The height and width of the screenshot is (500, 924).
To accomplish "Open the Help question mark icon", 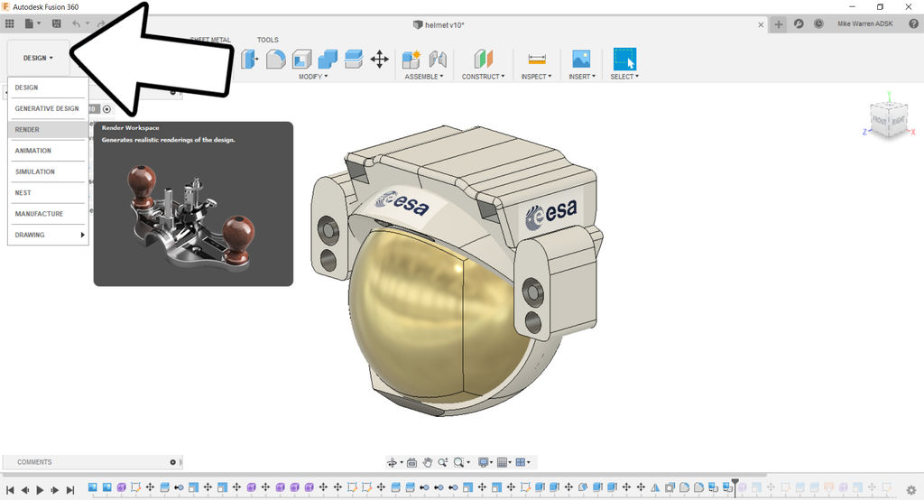I will pos(913,23).
